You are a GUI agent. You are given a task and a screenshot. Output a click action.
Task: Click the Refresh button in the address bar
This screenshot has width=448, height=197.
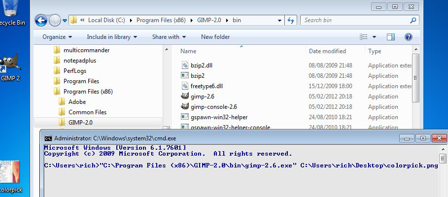[291, 20]
